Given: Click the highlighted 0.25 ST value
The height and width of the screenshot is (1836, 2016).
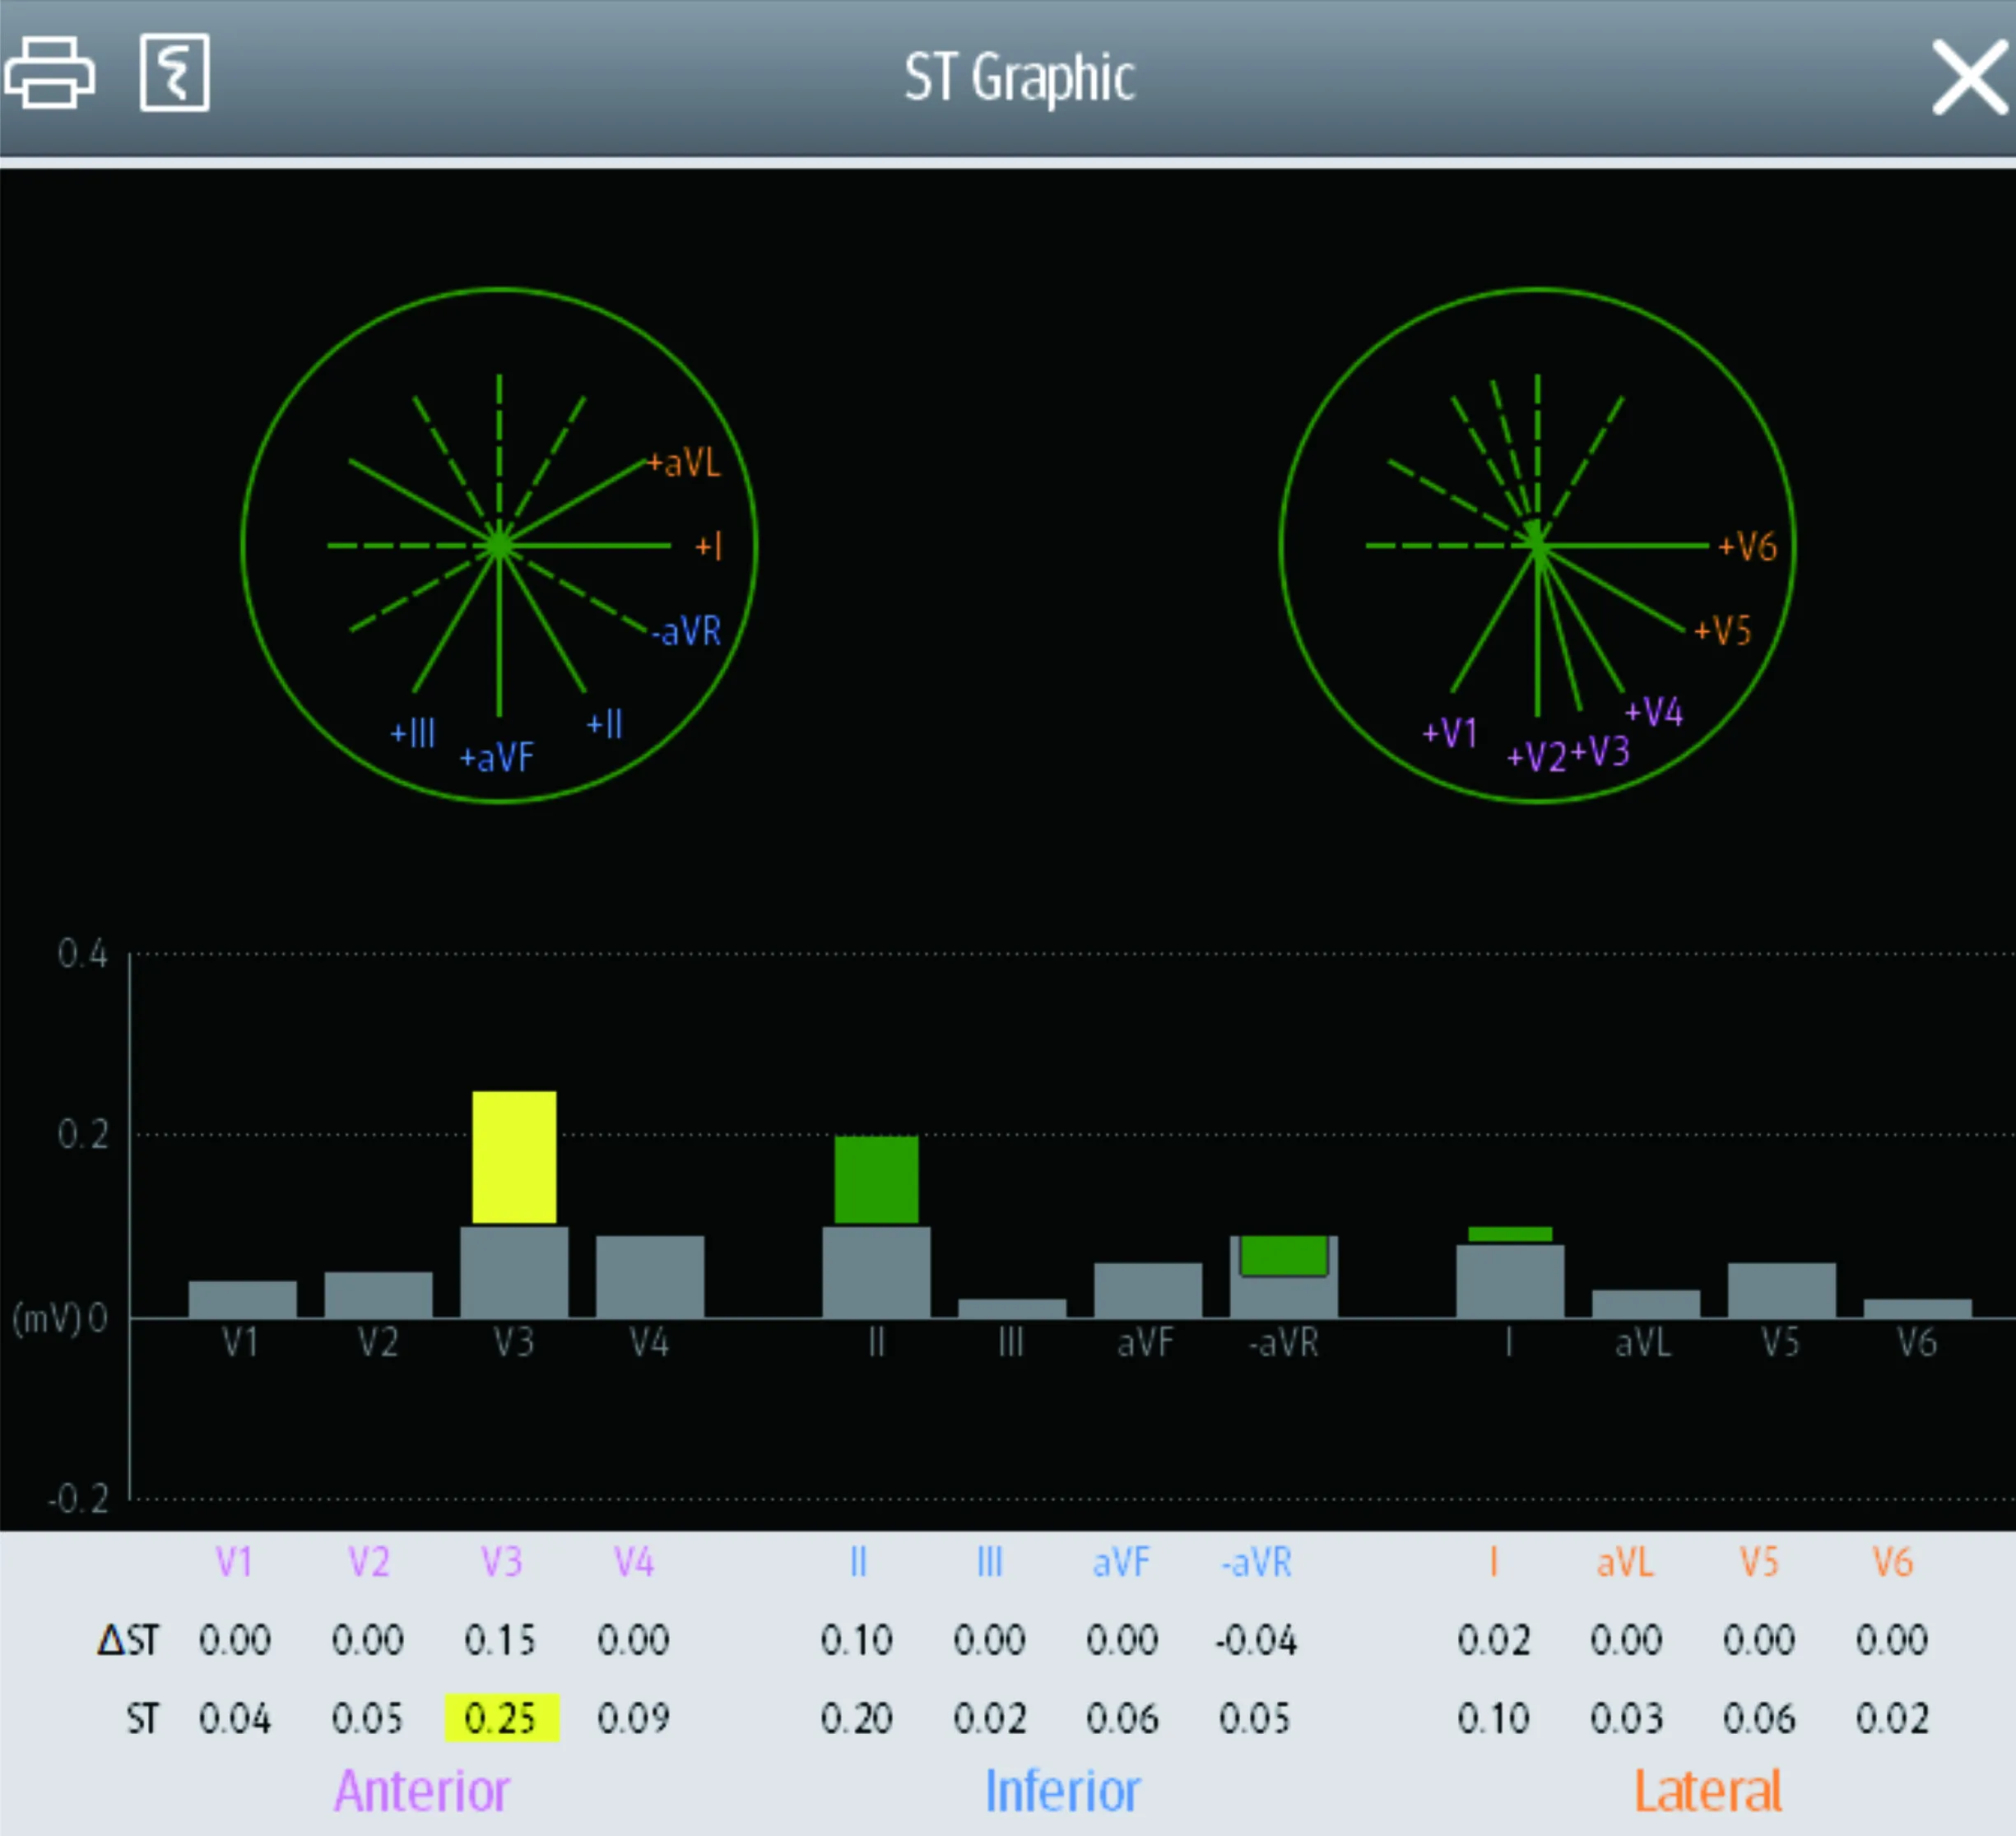Looking at the screenshot, I should (501, 1718).
